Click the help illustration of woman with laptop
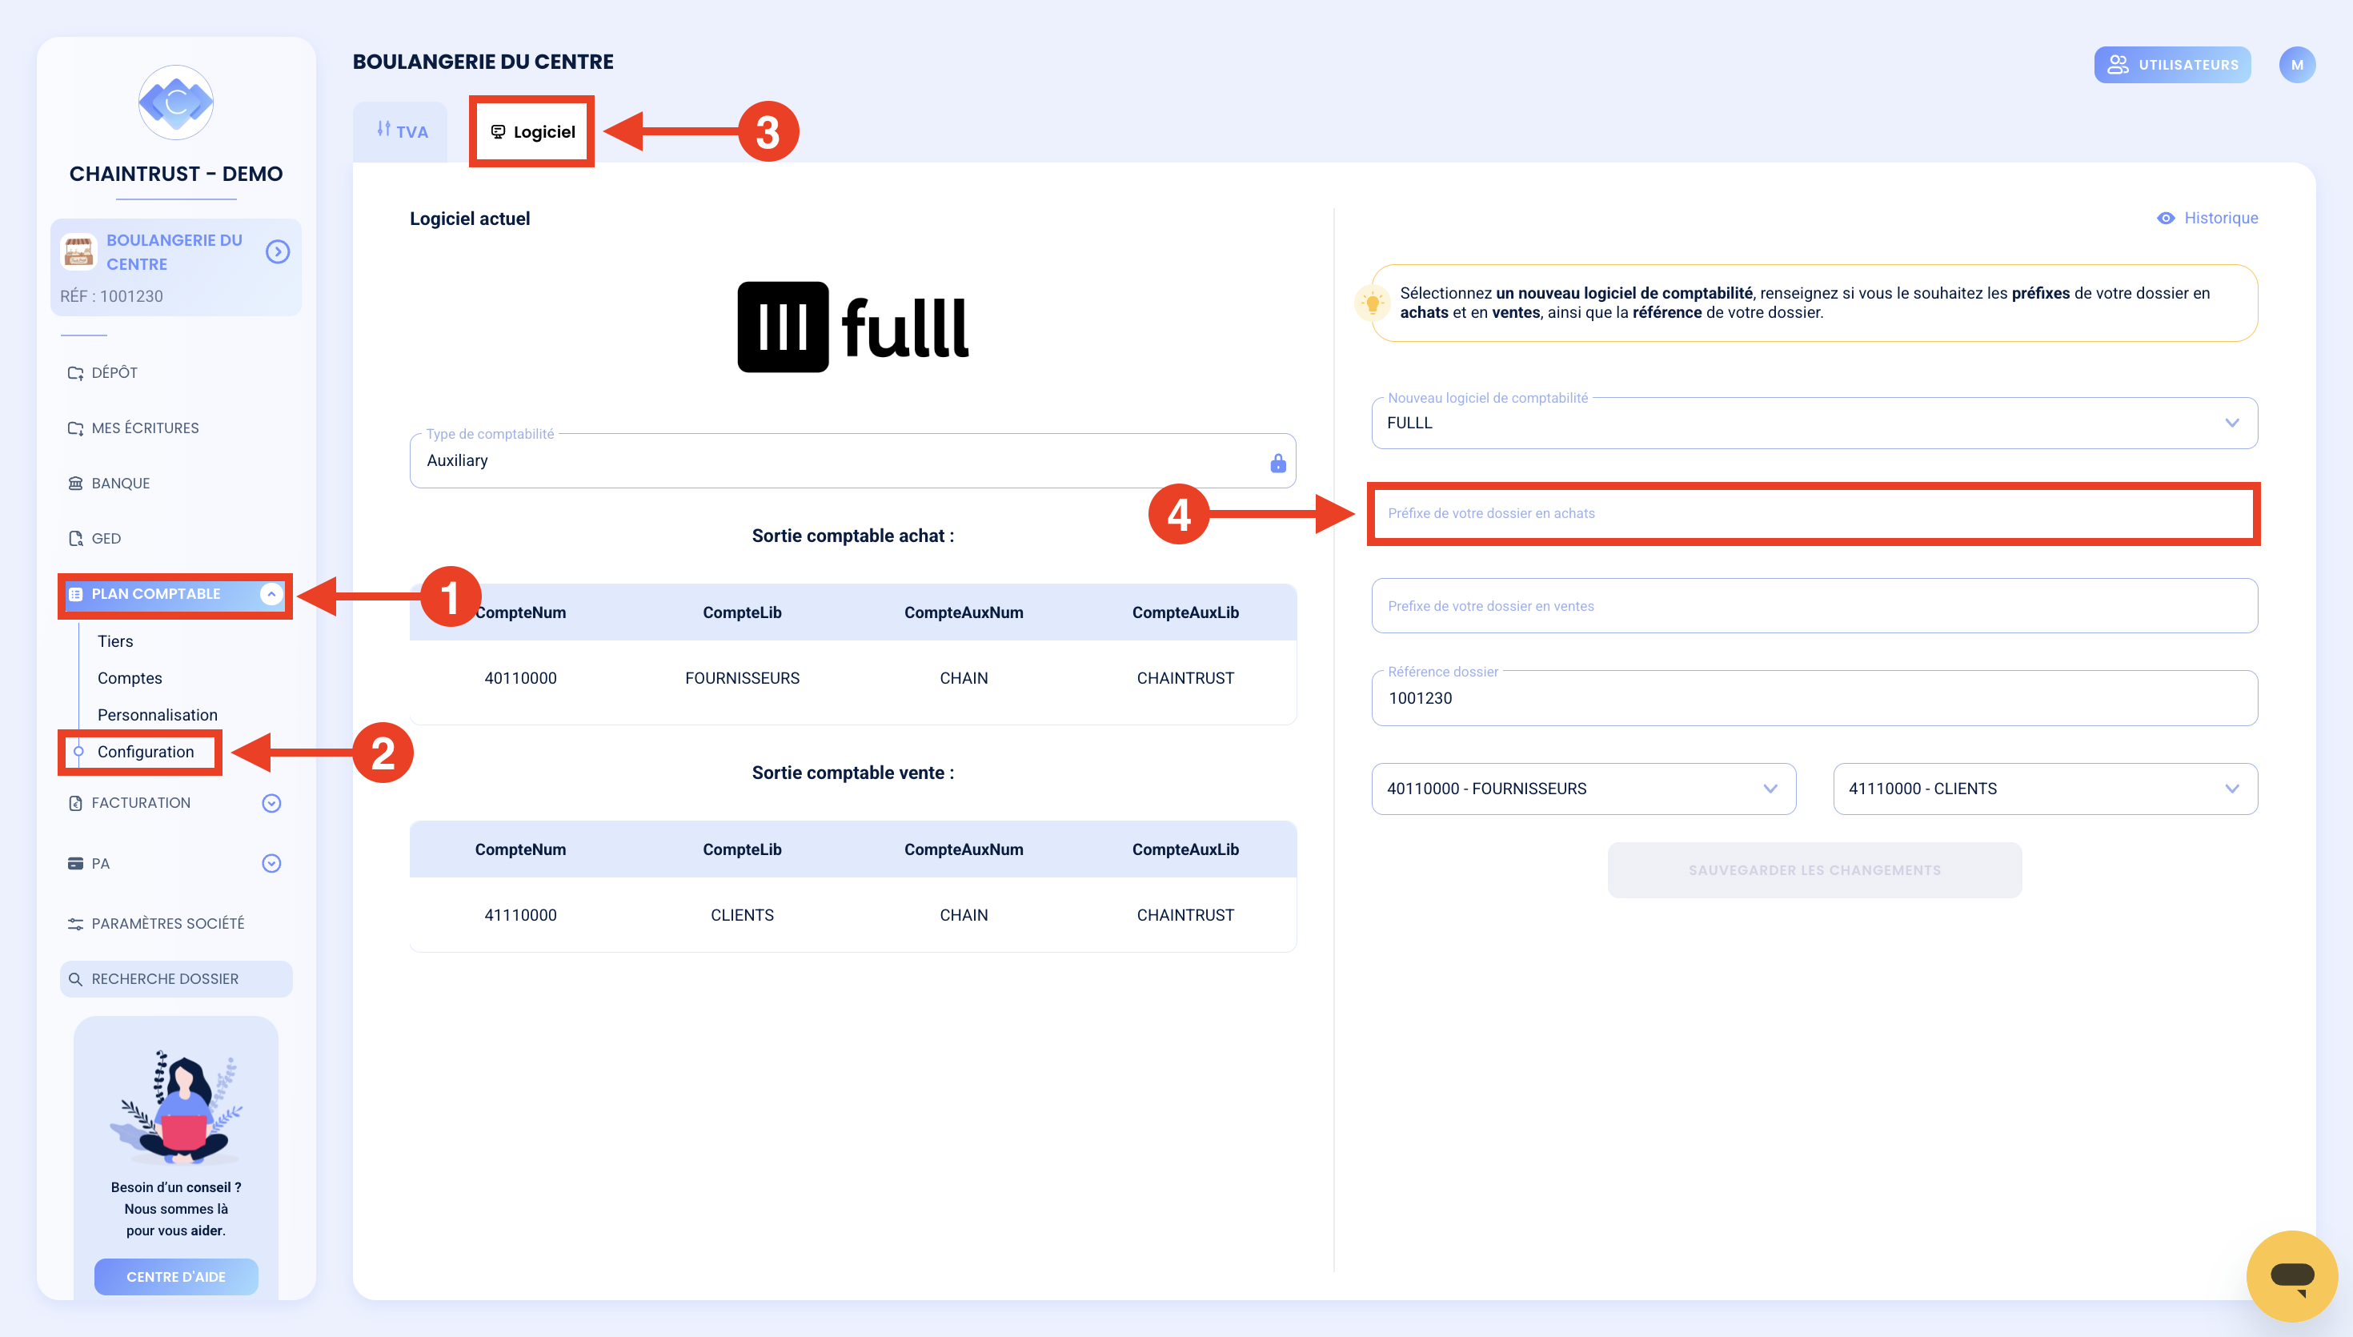 176,1106
